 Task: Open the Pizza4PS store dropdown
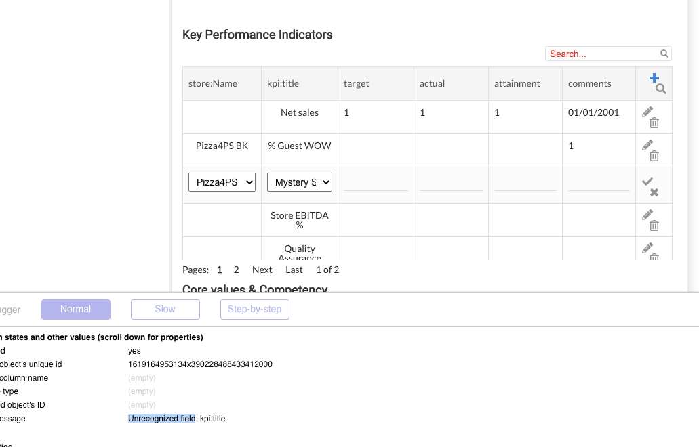click(x=222, y=182)
